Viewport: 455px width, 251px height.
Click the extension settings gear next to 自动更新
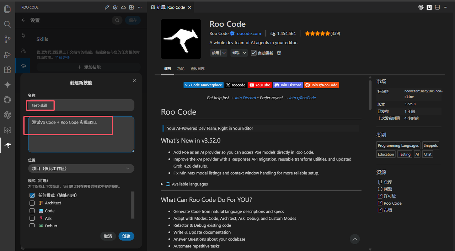tap(279, 53)
